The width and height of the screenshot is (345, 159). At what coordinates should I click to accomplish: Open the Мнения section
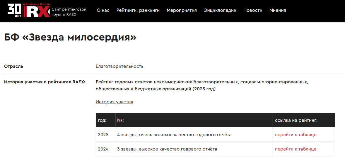(x=278, y=10)
